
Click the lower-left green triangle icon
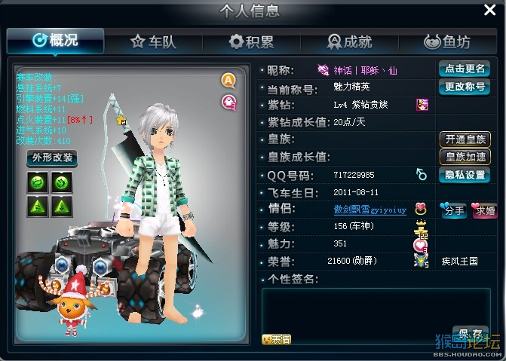38,207
